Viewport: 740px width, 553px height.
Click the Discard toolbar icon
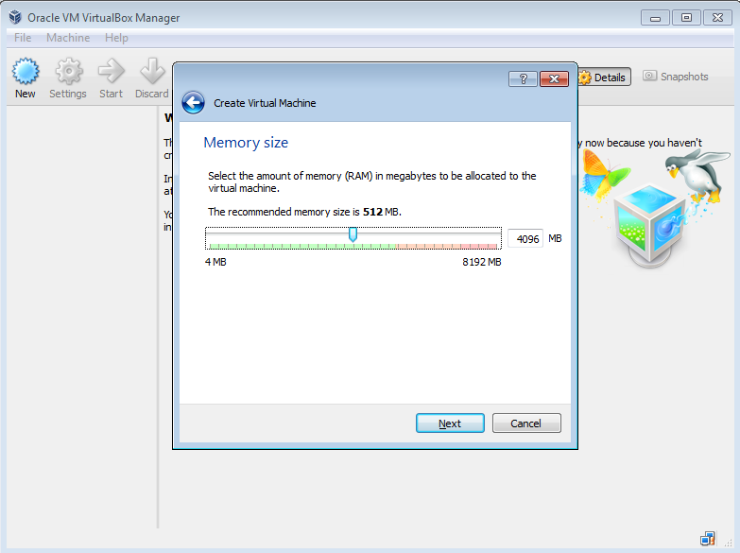pos(152,72)
